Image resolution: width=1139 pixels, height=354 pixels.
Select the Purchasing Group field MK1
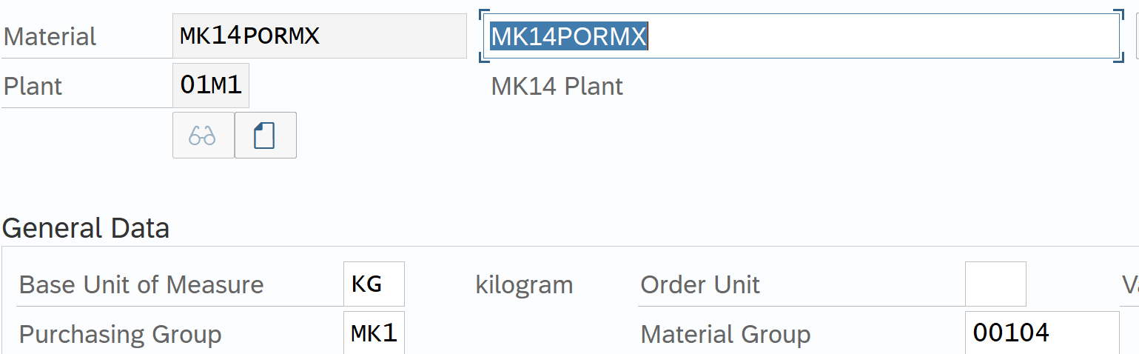(x=374, y=334)
